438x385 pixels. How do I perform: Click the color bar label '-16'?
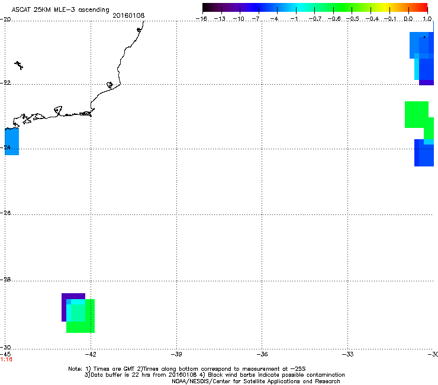point(201,19)
